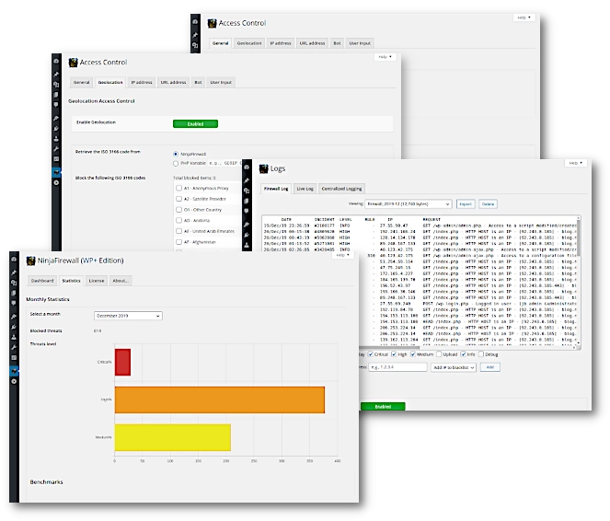Click ninja logo beside NinjaFirewall (WP+ Edition) title

(30, 260)
